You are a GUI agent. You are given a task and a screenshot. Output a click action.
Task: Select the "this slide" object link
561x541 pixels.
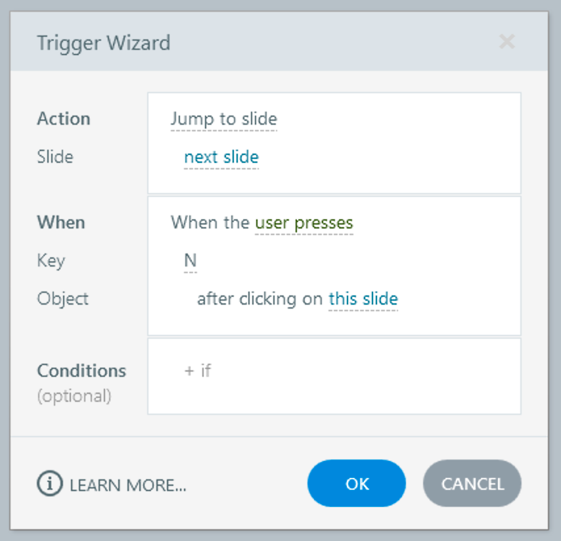point(363,299)
